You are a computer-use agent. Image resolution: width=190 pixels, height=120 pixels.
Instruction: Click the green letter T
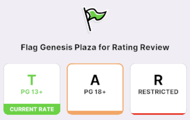(x=32, y=80)
